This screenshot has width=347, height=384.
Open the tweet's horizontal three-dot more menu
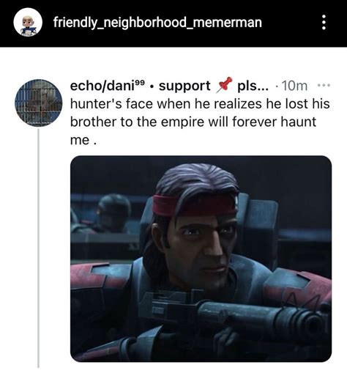pos(324,86)
